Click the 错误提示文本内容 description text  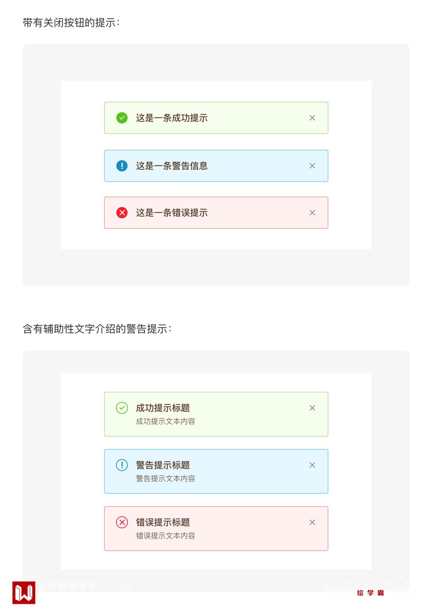[166, 536]
